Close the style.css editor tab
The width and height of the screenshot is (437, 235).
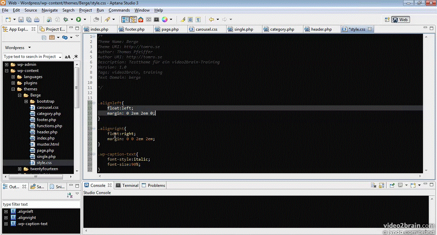click(x=370, y=29)
